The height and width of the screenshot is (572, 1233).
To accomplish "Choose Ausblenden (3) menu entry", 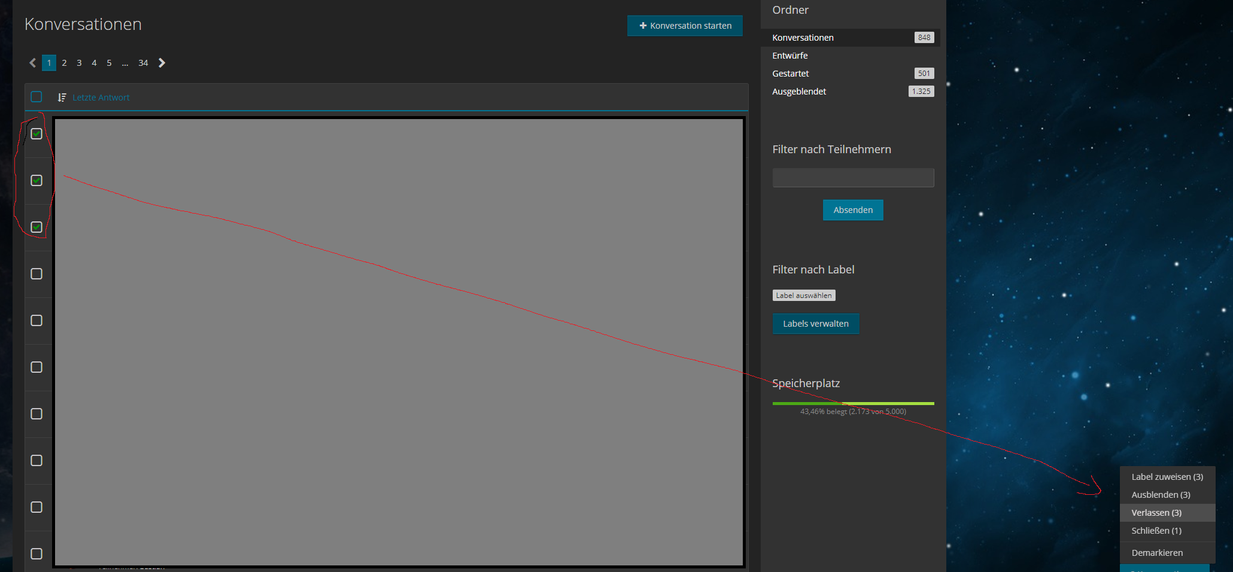I will pyautogui.click(x=1160, y=495).
